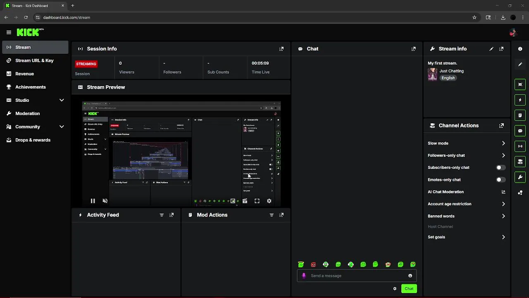529x298 pixels.
Task: Toggle Stream info panel via the wrench rail icon
Action: (x=520, y=177)
